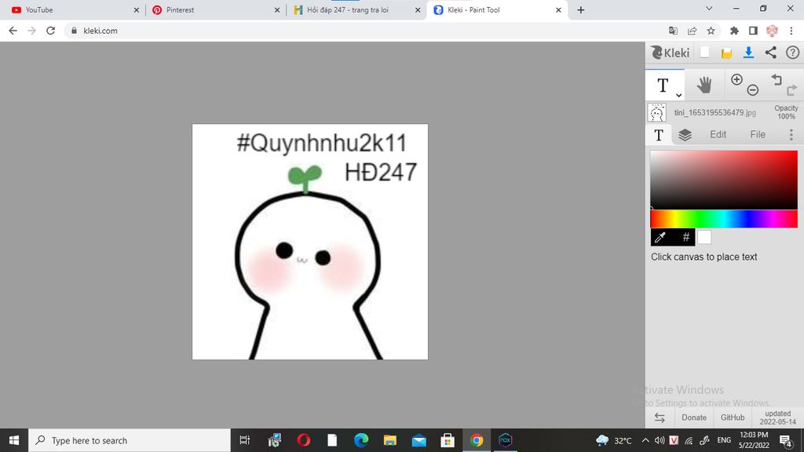Launch Opera from the taskbar
Viewport: 804px width, 452px height.
[x=303, y=440]
